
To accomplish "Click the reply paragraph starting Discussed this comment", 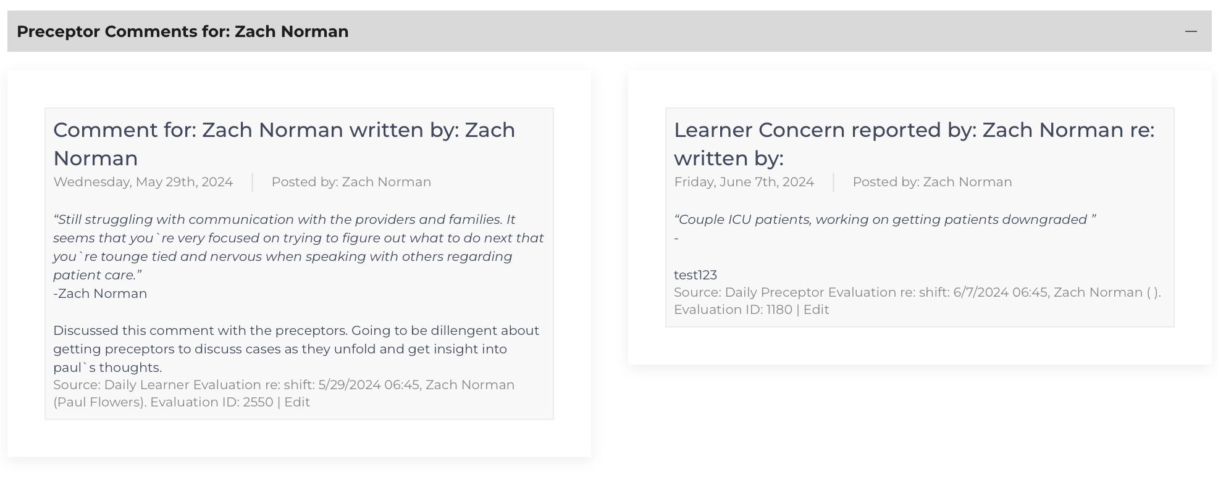I will (296, 349).
